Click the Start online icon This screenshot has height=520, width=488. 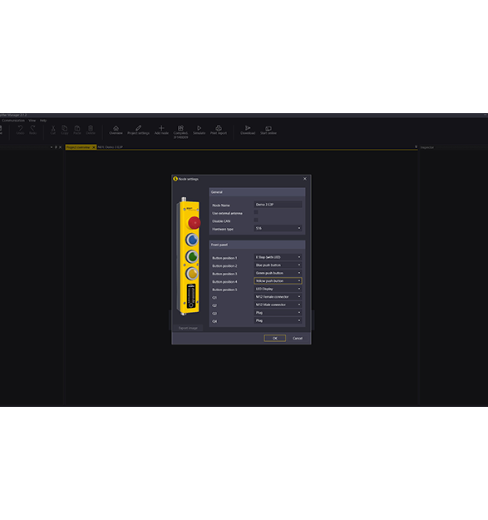269,128
